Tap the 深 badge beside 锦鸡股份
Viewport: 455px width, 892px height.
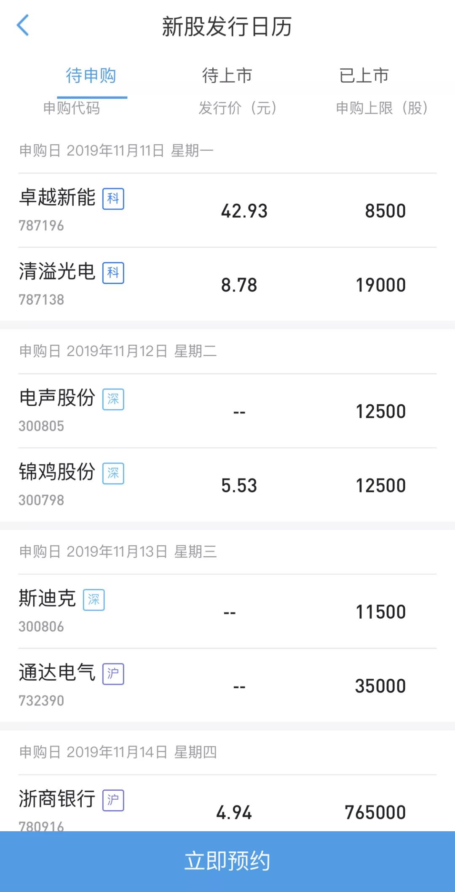[x=113, y=473]
